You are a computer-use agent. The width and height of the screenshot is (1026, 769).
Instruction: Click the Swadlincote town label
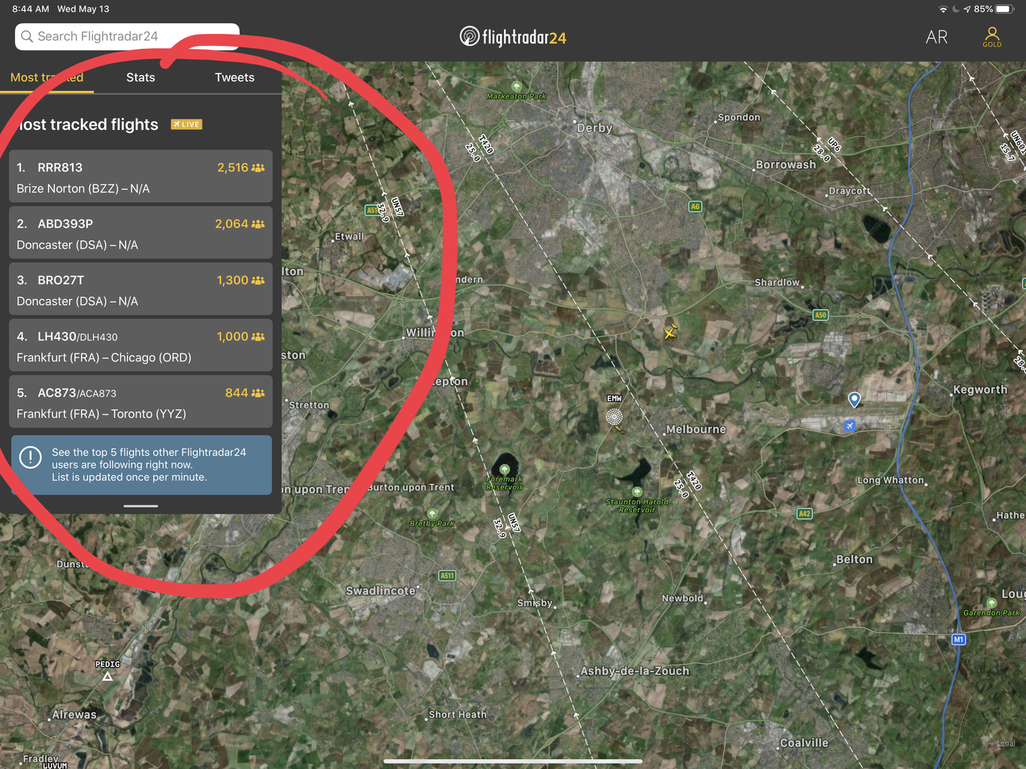381,591
